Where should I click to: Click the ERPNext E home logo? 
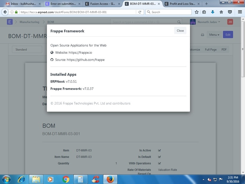(10, 22)
